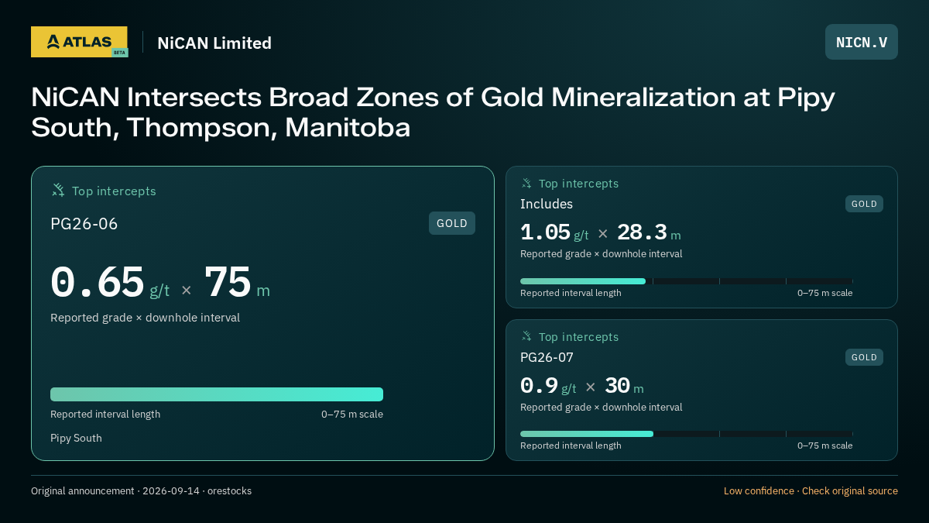Click the PG26-07 interval length bar
Image resolution: width=929 pixels, height=523 pixels.
point(686,434)
